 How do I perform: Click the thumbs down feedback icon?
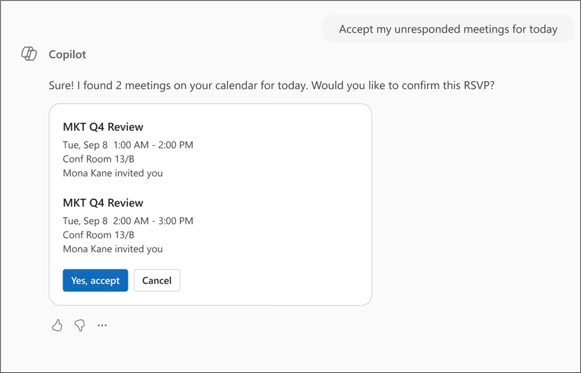click(79, 326)
